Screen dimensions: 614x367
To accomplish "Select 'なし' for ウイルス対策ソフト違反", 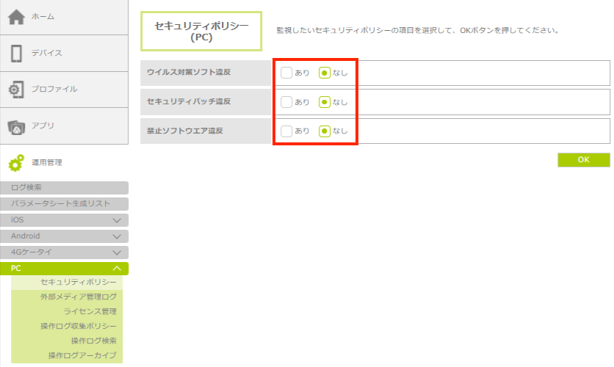I will (325, 73).
